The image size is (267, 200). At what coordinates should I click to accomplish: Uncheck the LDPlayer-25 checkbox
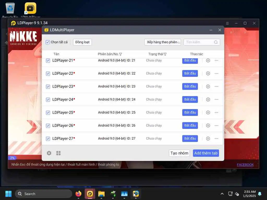[x=48, y=113]
